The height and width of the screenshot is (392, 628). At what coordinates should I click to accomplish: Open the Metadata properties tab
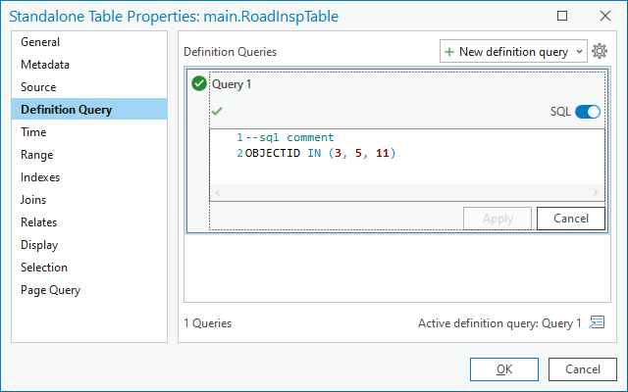pyautogui.click(x=45, y=65)
